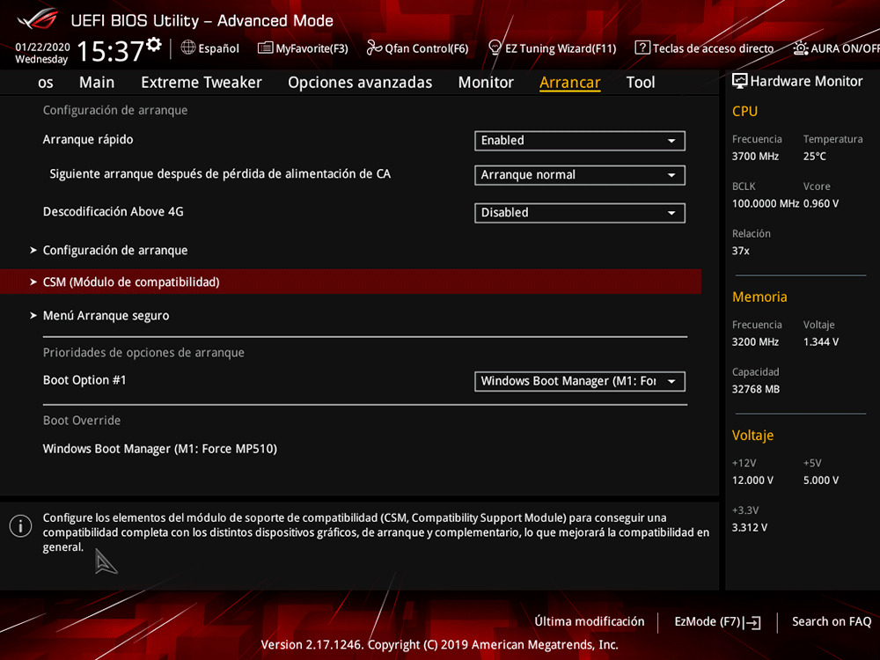880x660 pixels.
Task: Click Última modificación button
Action: click(x=590, y=622)
